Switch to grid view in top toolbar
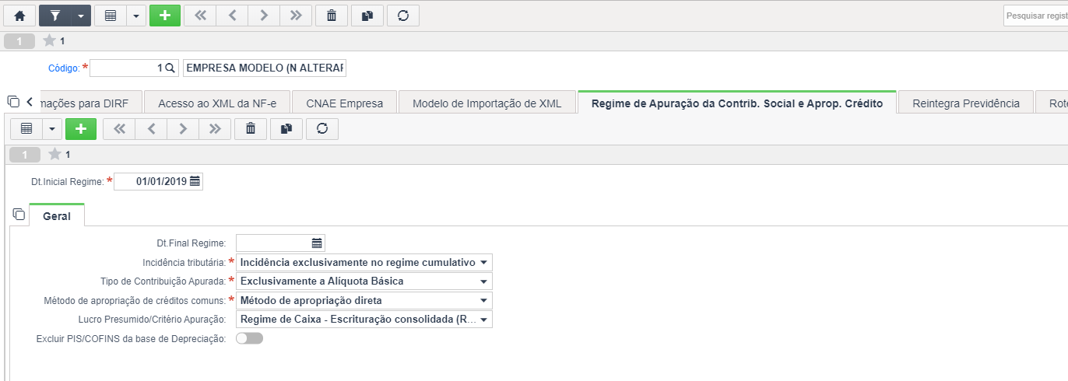This screenshot has height=381, width=1068. pos(111,16)
